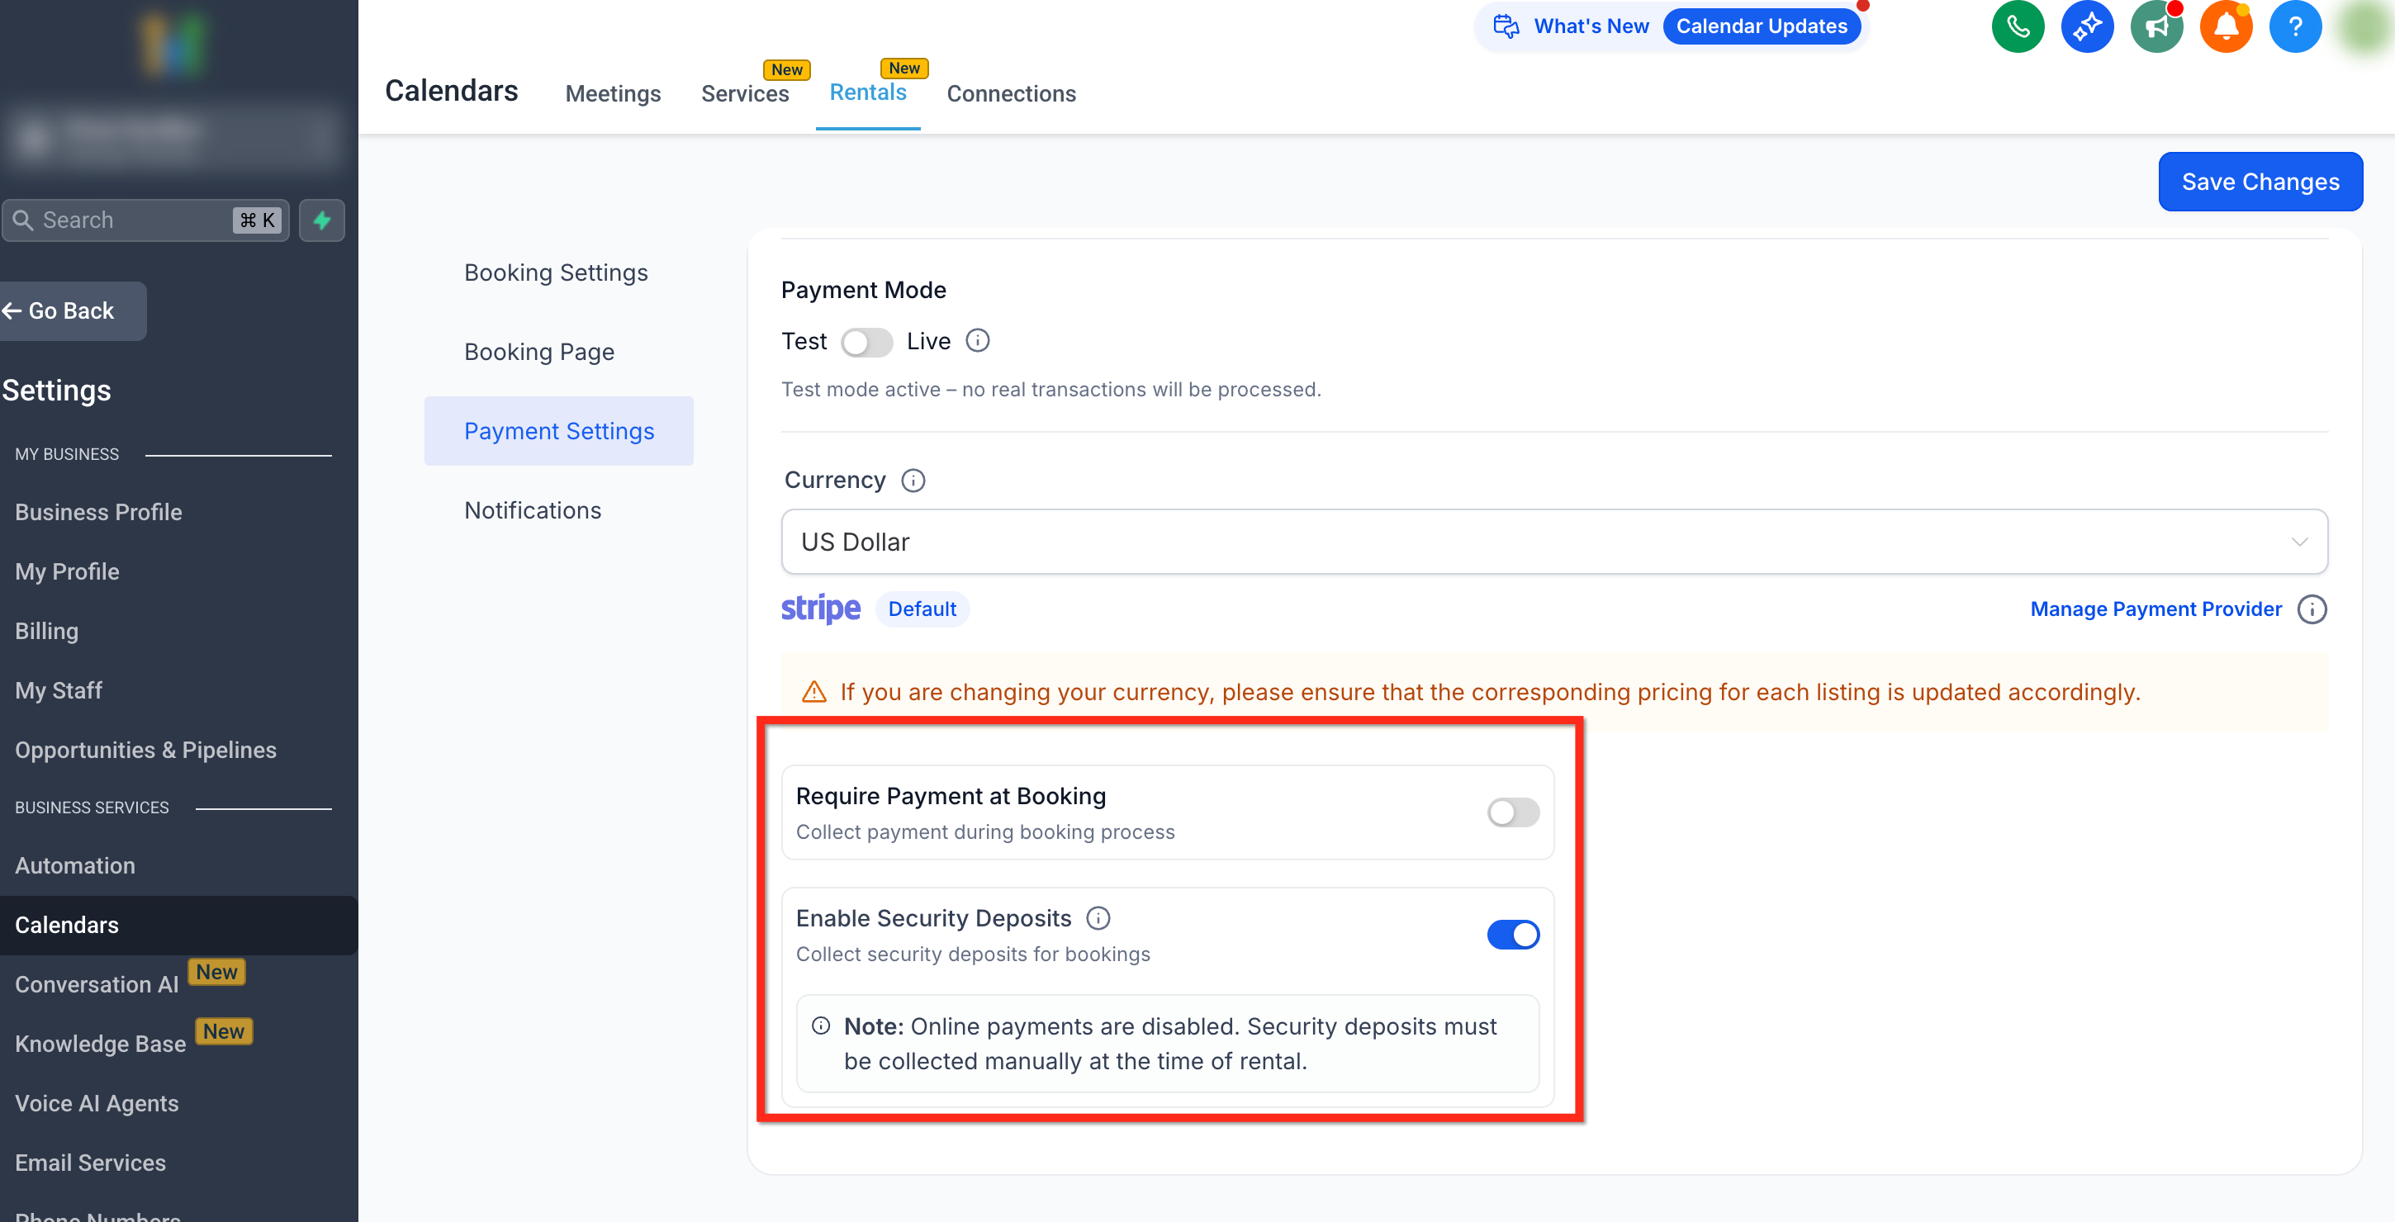The image size is (2395, 1222).
Task: Click the green lightning quick actions icon
Action: pos(322,220)
